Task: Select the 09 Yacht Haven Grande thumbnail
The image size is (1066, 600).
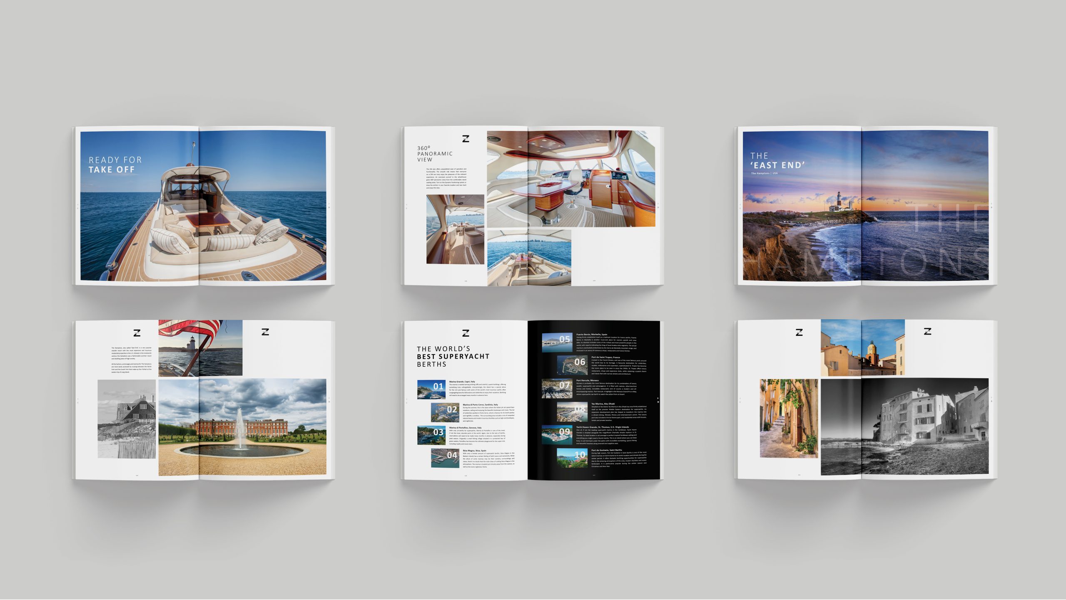Action: tap(557, 435)
